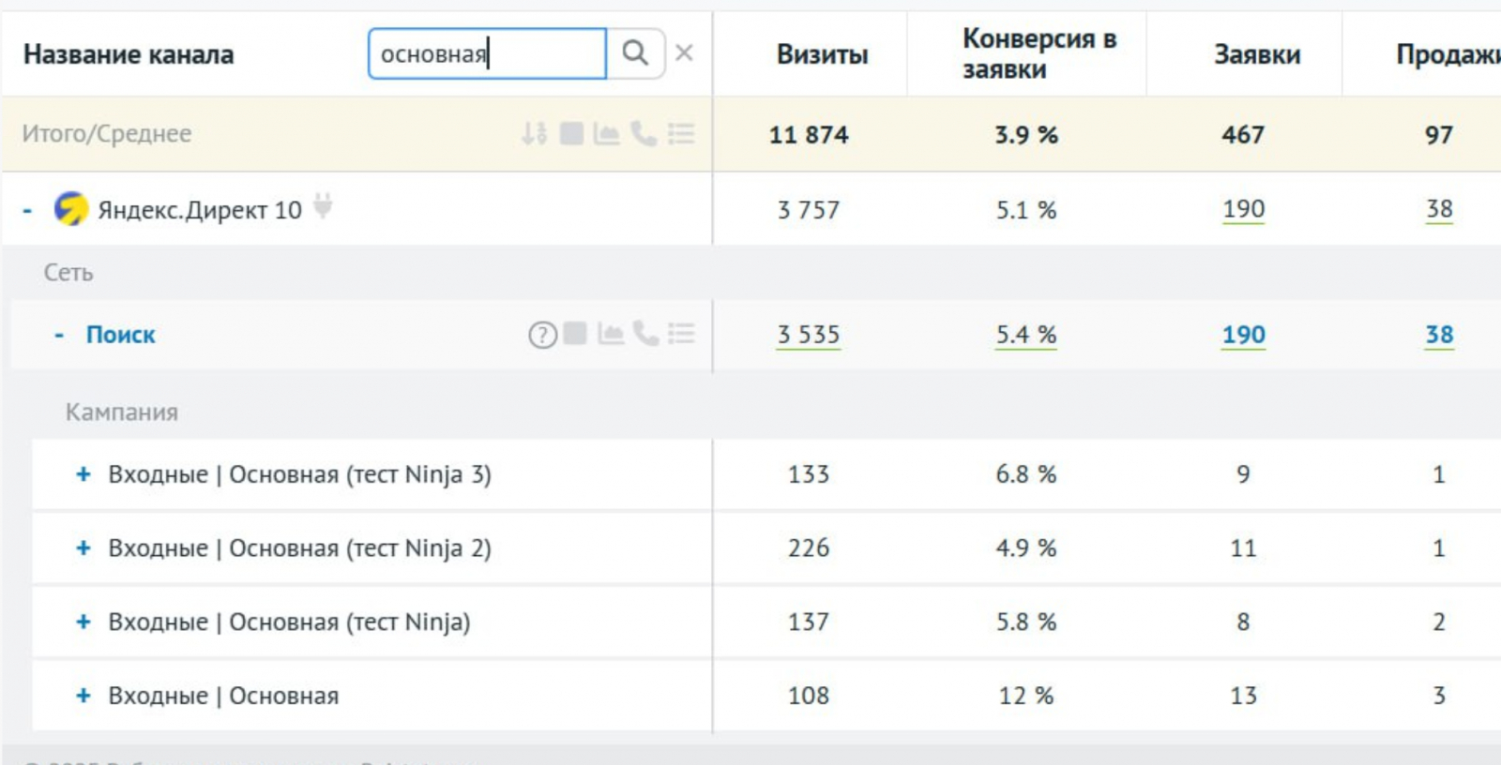Screen dimensions: 1501x765
Task: Click the Заявки column header
Action: (1257, 54)
